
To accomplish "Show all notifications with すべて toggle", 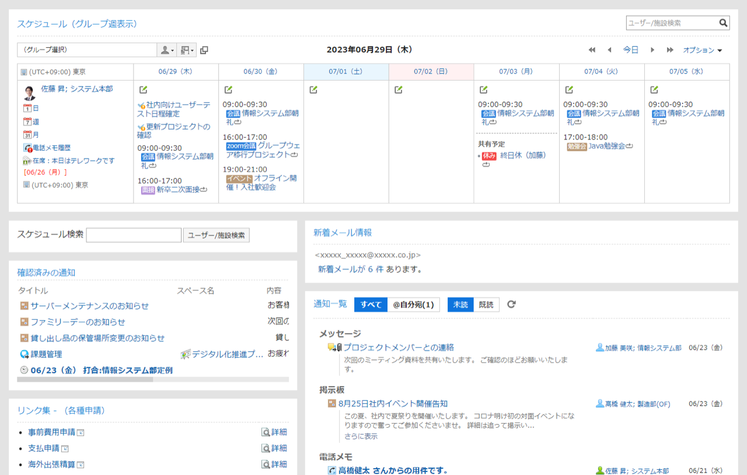I will coord(371,304).
